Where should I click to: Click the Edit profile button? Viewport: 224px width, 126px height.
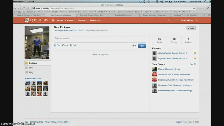[191, 28]
